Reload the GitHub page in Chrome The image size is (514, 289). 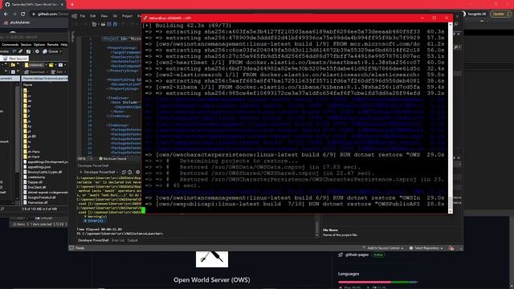(x=22, y=14)
